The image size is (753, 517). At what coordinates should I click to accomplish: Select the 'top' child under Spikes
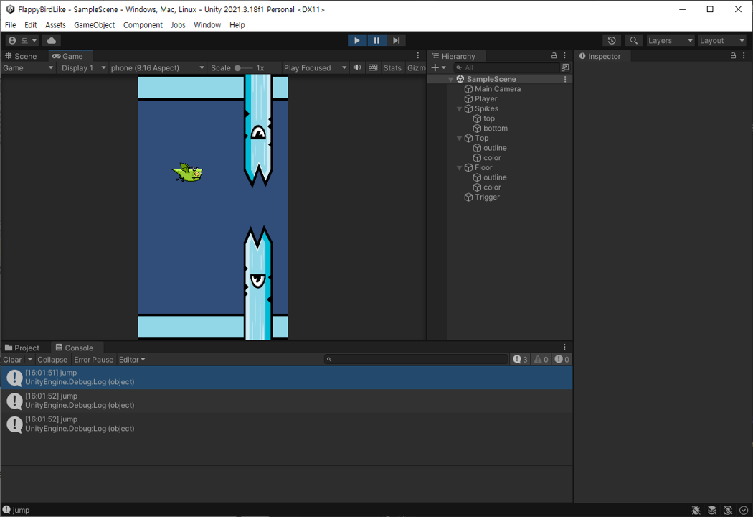coord(489,118)
